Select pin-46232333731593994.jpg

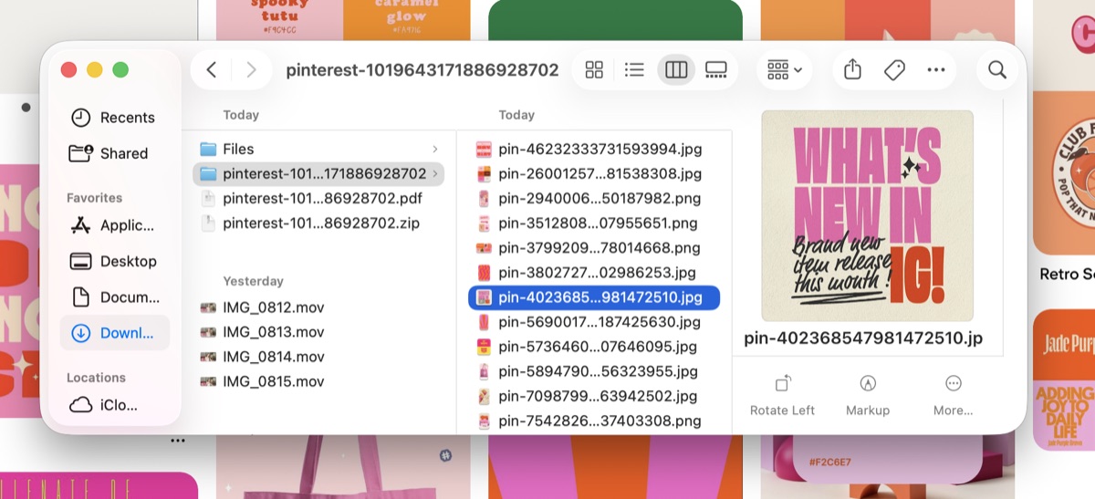coord(594,149)
